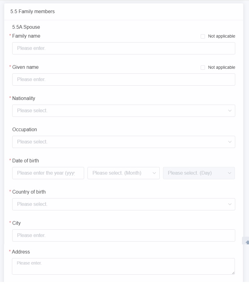Check Not applicable for Given name
Image resolution: width=249 pixels, height=285 pixels.
pyautogui.click(x=203, y=68)
